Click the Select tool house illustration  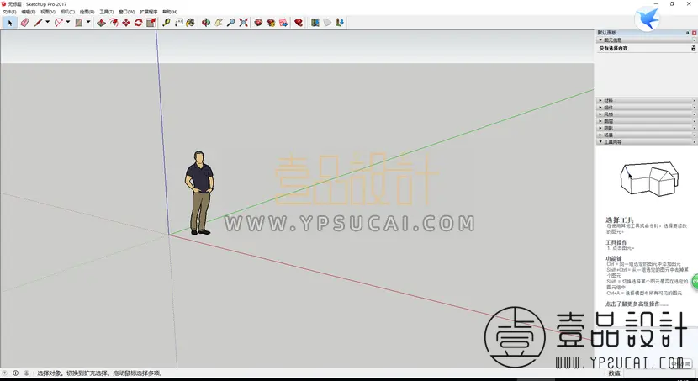pos(649,177)
